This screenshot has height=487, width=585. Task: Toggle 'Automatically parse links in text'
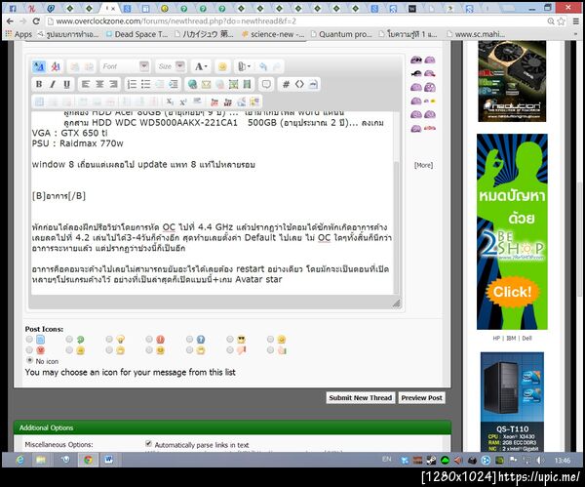click(148, 443)
